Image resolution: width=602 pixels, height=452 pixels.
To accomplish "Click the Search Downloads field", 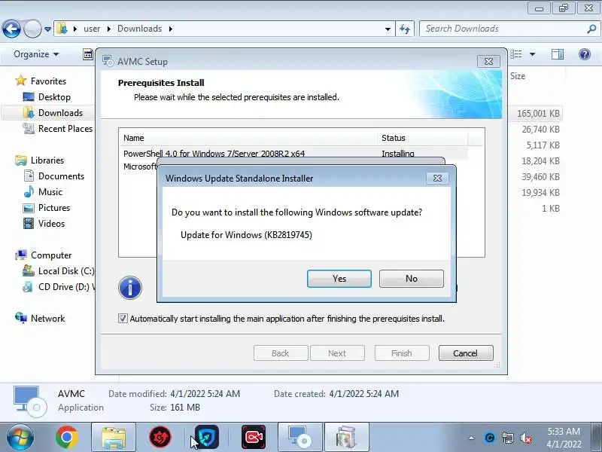I will [509, 29].
